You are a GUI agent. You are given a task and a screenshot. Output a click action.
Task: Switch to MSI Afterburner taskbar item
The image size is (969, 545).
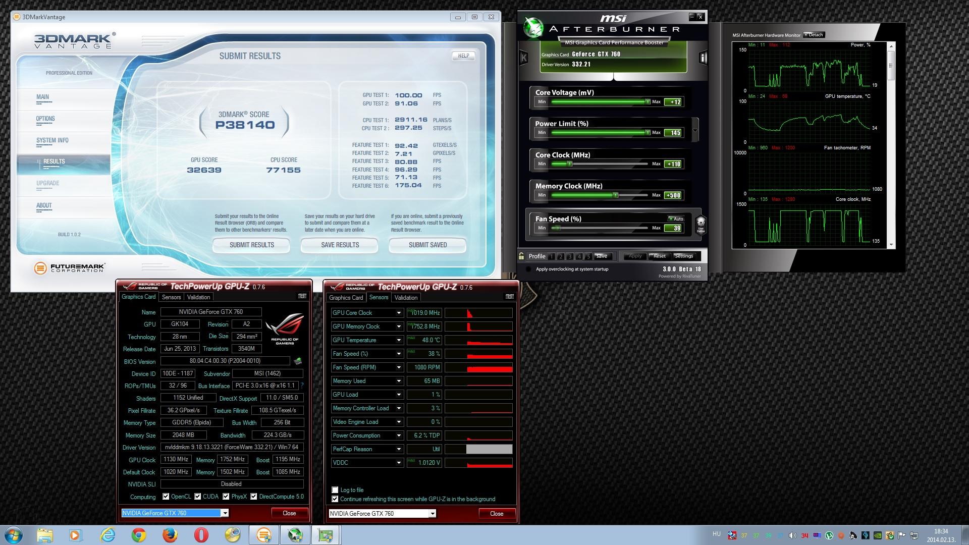[295, 535]
